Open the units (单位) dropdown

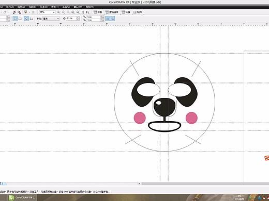pyautogui.click(x=51, y=19)
